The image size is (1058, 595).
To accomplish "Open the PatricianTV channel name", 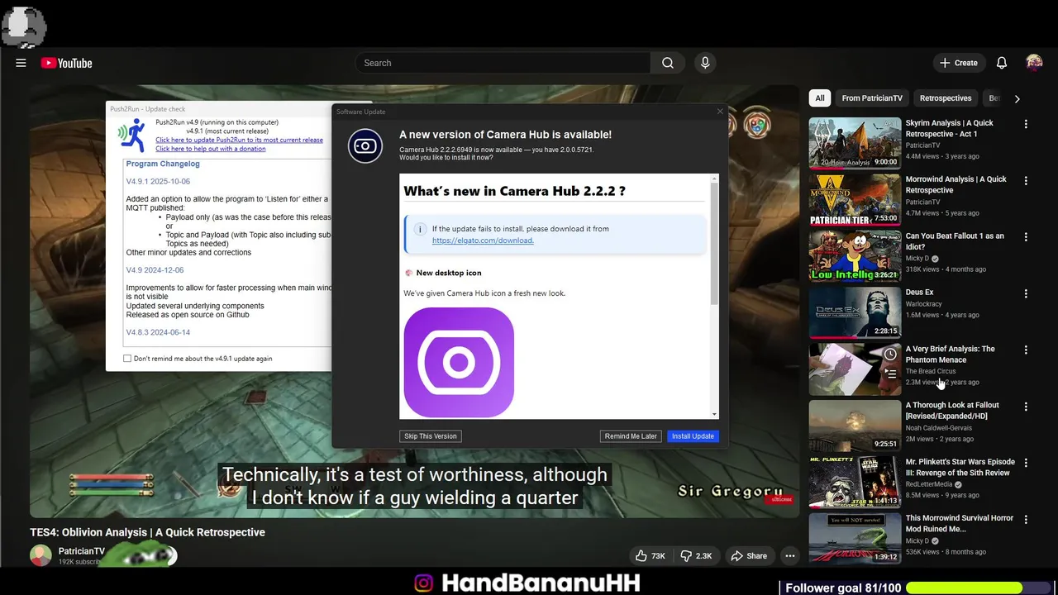I will [82, 551].
